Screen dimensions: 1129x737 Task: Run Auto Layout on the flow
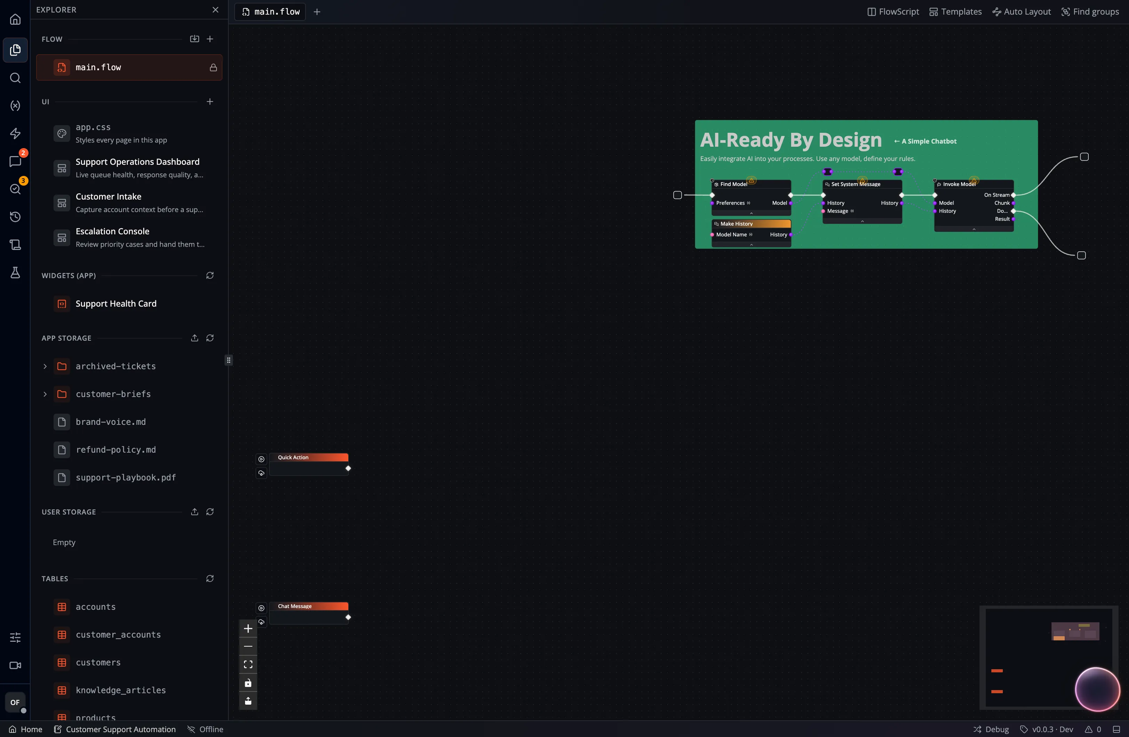pos(1021,12)
